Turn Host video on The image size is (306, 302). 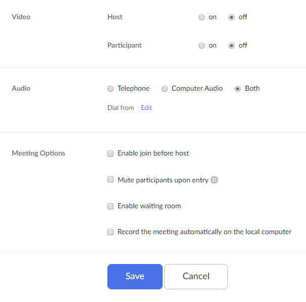click(x=202, y=17)
